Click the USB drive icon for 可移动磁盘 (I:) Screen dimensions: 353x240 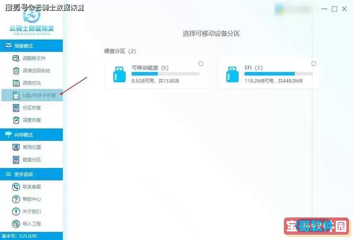pyautogui.click(x=119, y=74)
